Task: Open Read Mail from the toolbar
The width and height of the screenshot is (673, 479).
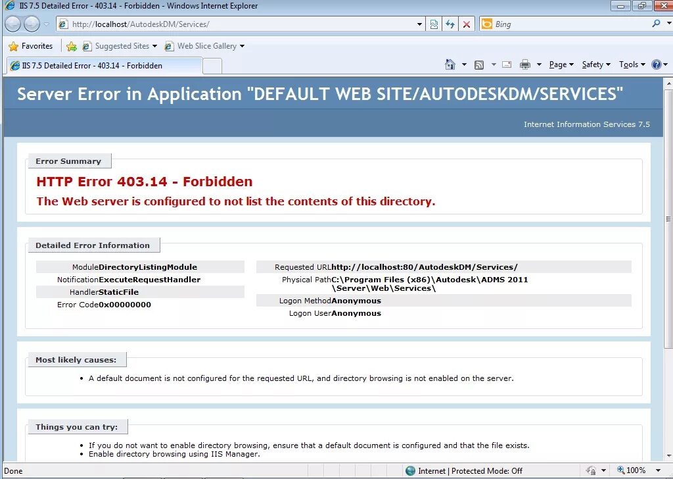Action: point(506,64)
